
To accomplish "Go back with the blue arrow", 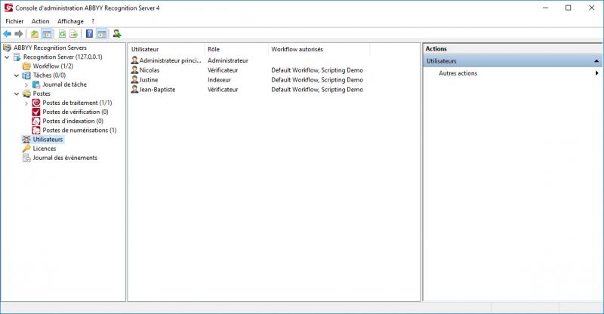I will tap(7, 34).
